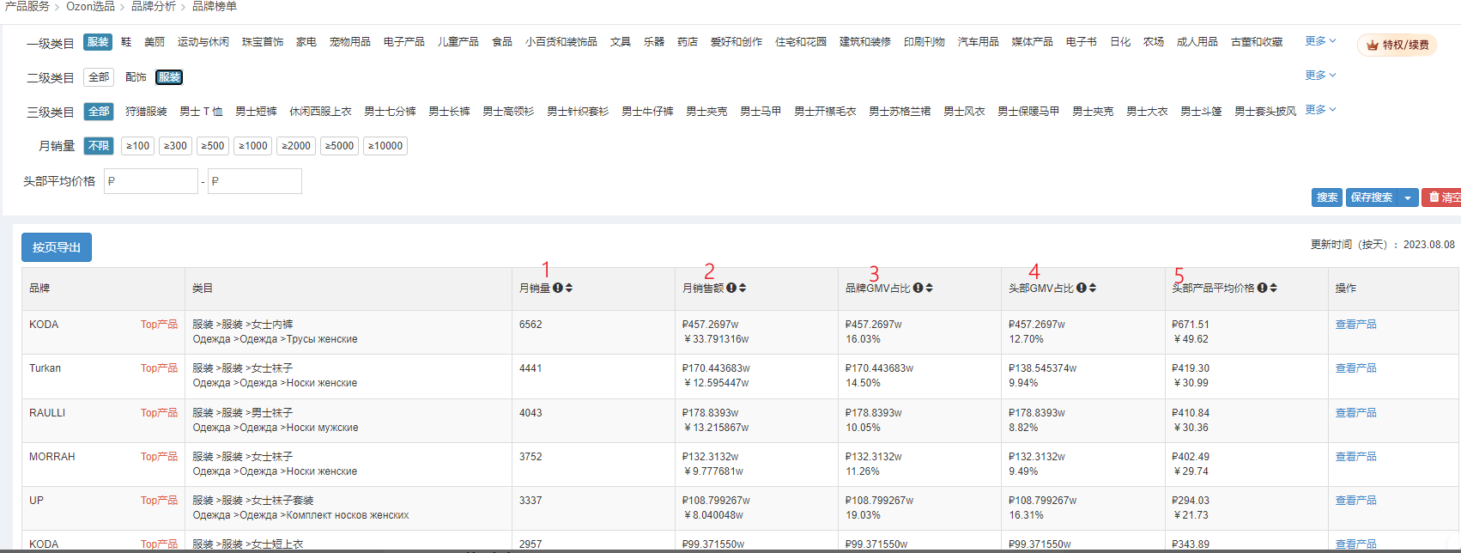The image size is (1461, 553).
Task: Select 不限 monthly sales filter
Action: pyautogui.click(x=99, y=146)
